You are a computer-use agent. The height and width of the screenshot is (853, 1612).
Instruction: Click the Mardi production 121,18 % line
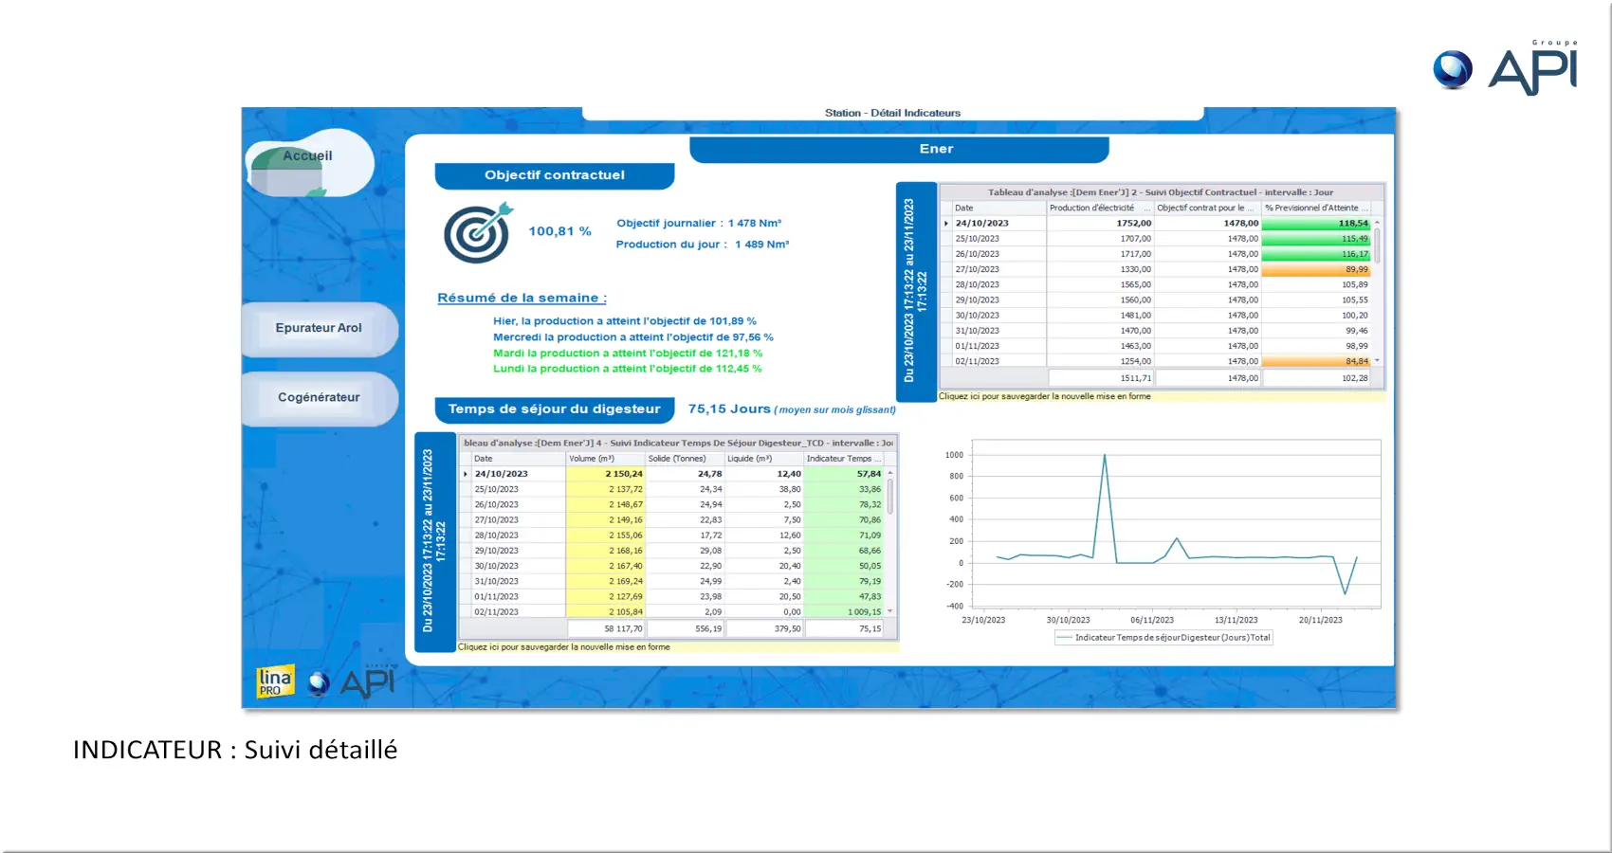(x=628, y=354)
